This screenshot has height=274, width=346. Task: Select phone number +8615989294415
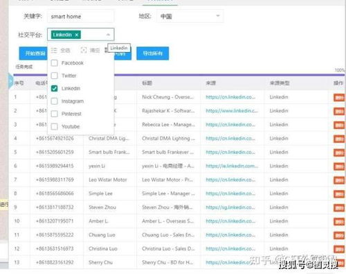click(x=55, y=166)
